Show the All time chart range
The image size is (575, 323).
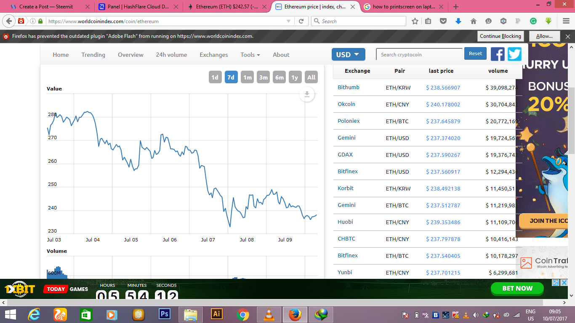(x=311, y=77)
